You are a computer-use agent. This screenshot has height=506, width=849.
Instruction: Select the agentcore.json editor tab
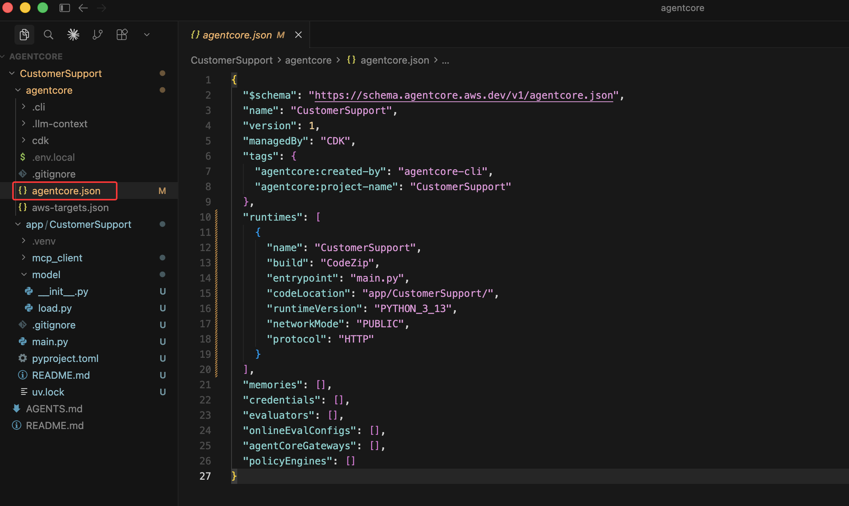[237, 35]
